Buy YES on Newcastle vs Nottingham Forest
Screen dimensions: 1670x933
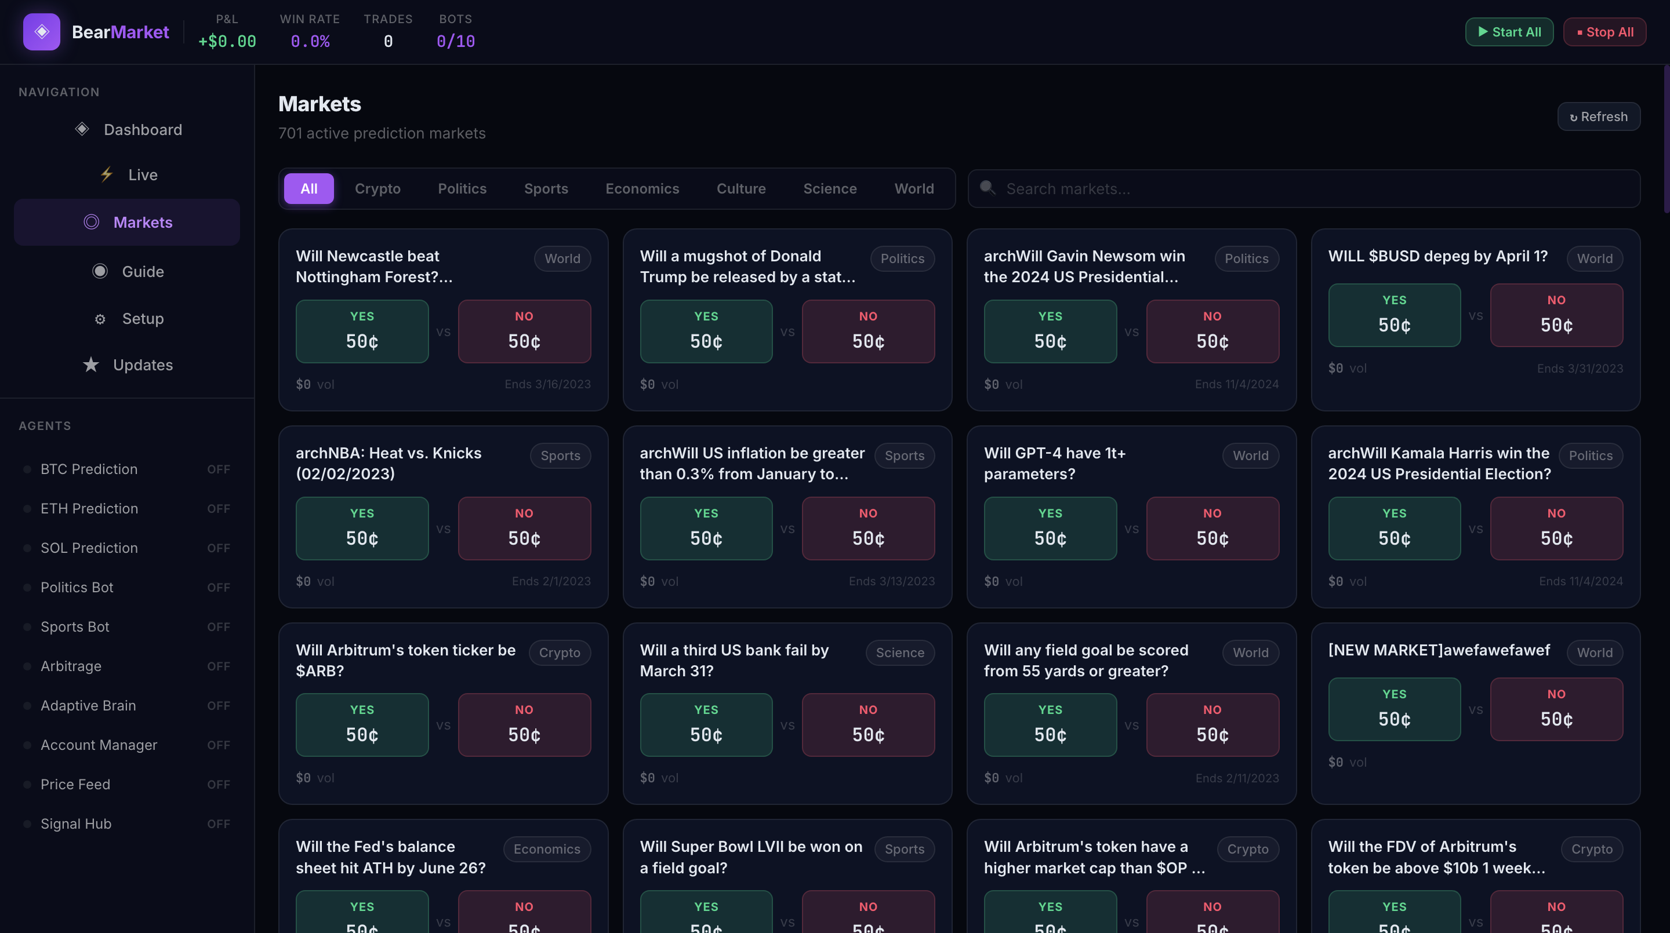tap(362, 331)
